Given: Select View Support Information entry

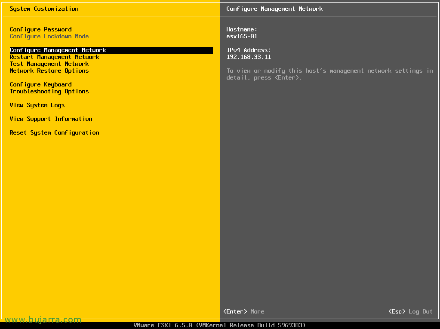Looking at the screenshot, I should pyautogui.click(x=51, y=119).
